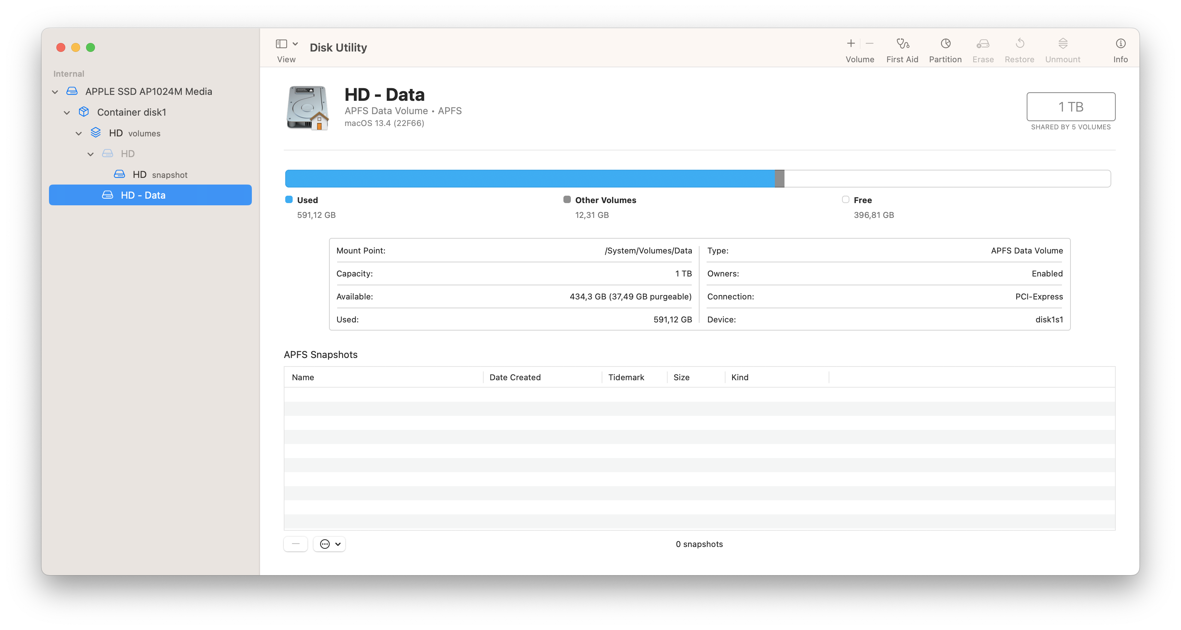Collapse Container disk1 in sidebar
Screen dimensions: 1181x630
(67, 113)
